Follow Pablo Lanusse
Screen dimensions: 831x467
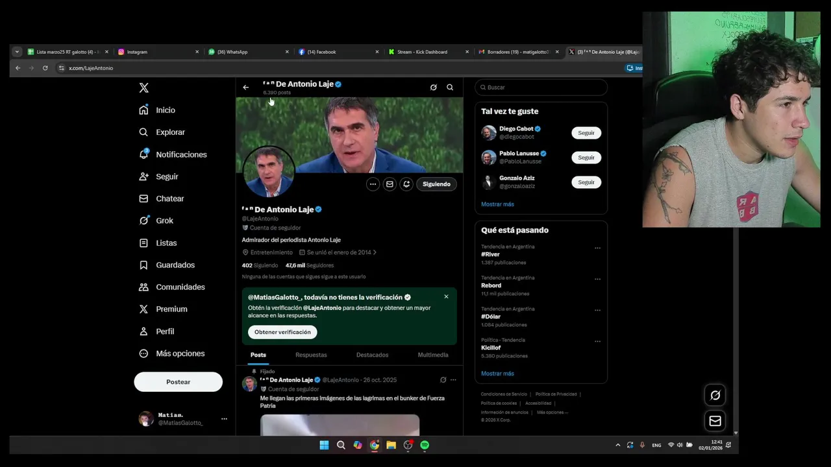tap(586, 158)
